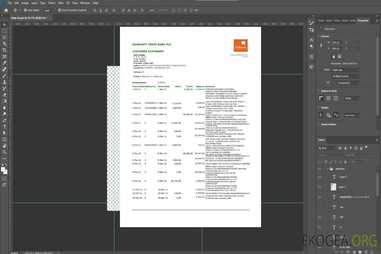Toggle the Auto-Select checkbox
Viewport: 381px width, 254px height.
pos(25,10)
